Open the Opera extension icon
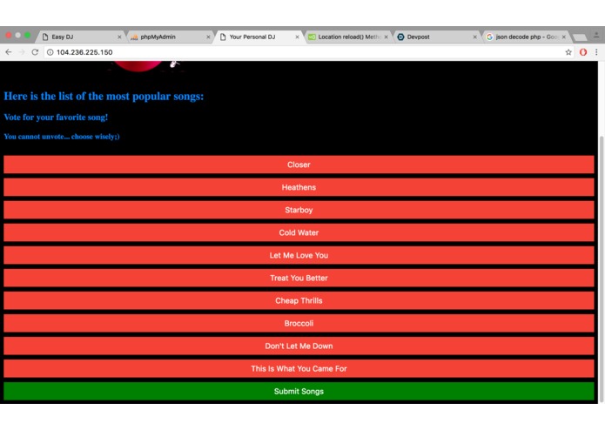This screenshot has width=605, height=430. pyautogui.click(x=583, y=52)
